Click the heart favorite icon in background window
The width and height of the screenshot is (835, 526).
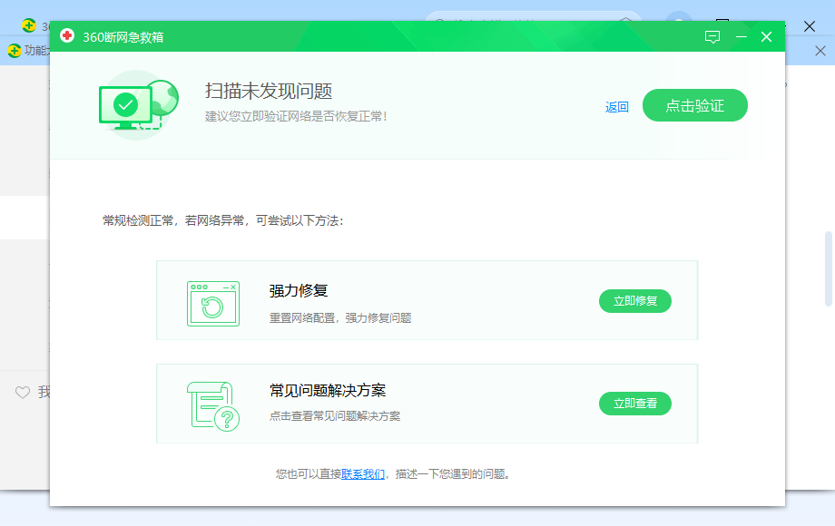(23, 393)
